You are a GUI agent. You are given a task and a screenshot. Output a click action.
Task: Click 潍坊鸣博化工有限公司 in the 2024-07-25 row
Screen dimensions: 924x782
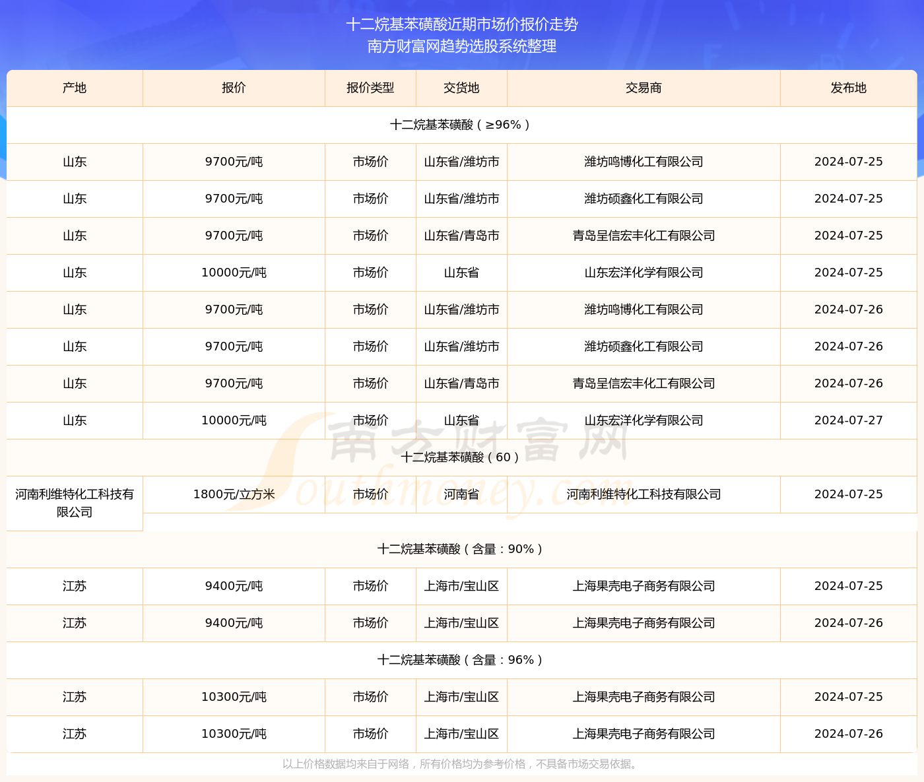click(x=643, y=162)
